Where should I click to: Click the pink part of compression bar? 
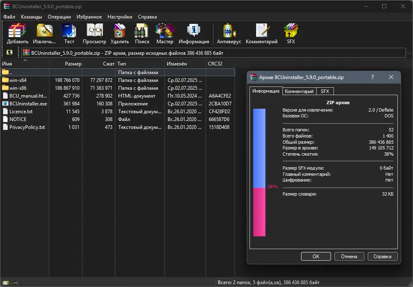click(259, 212)
